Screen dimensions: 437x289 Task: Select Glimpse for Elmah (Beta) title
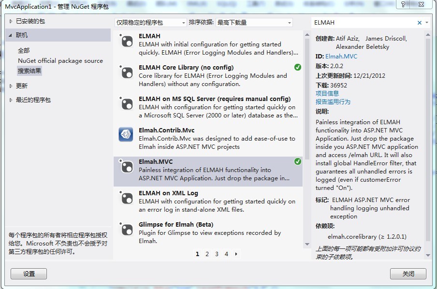(x=176, y=225)
